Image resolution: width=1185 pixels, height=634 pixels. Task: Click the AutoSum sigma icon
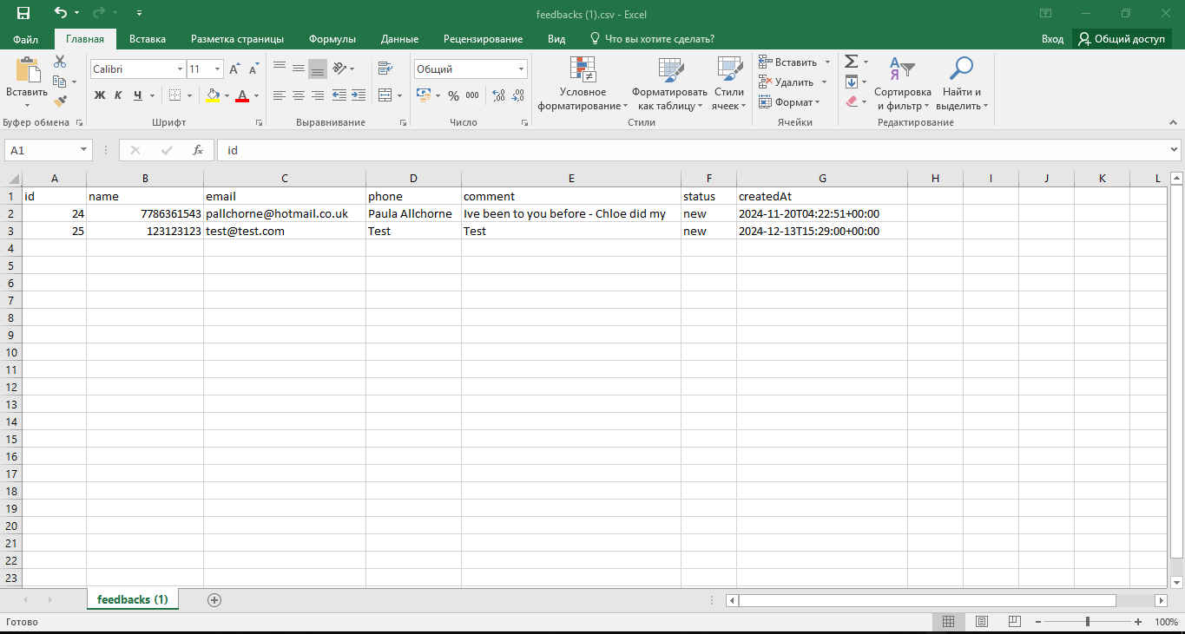point(852,62)
